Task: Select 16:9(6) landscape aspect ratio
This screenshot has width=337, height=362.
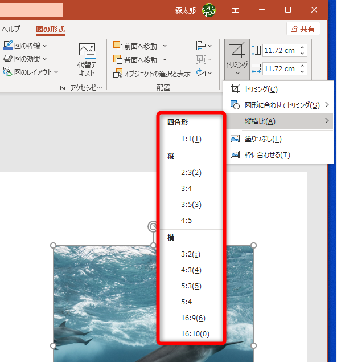Action: 191,318
